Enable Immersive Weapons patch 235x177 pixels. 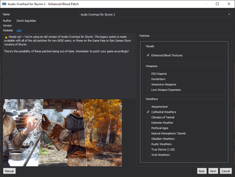pyautogui.click(x=148, y=84)
